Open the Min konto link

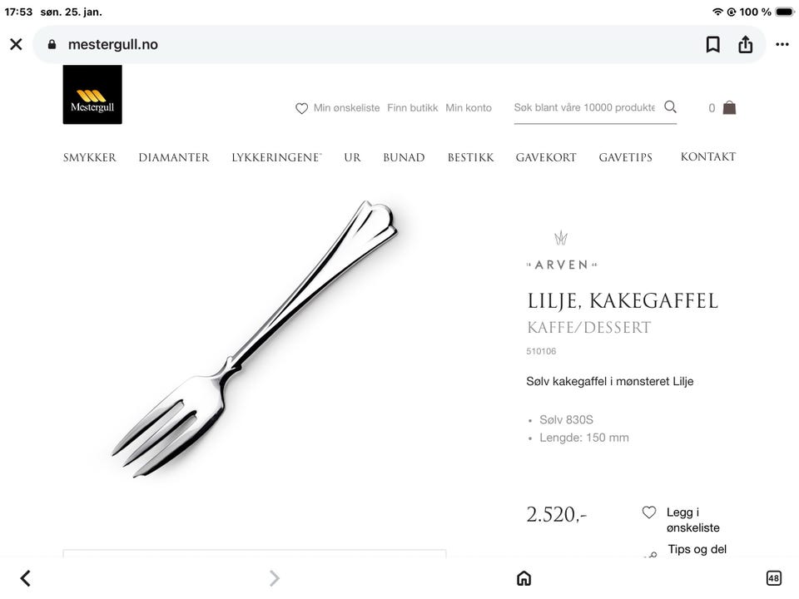pyautogui.click(x=469, y=108)
